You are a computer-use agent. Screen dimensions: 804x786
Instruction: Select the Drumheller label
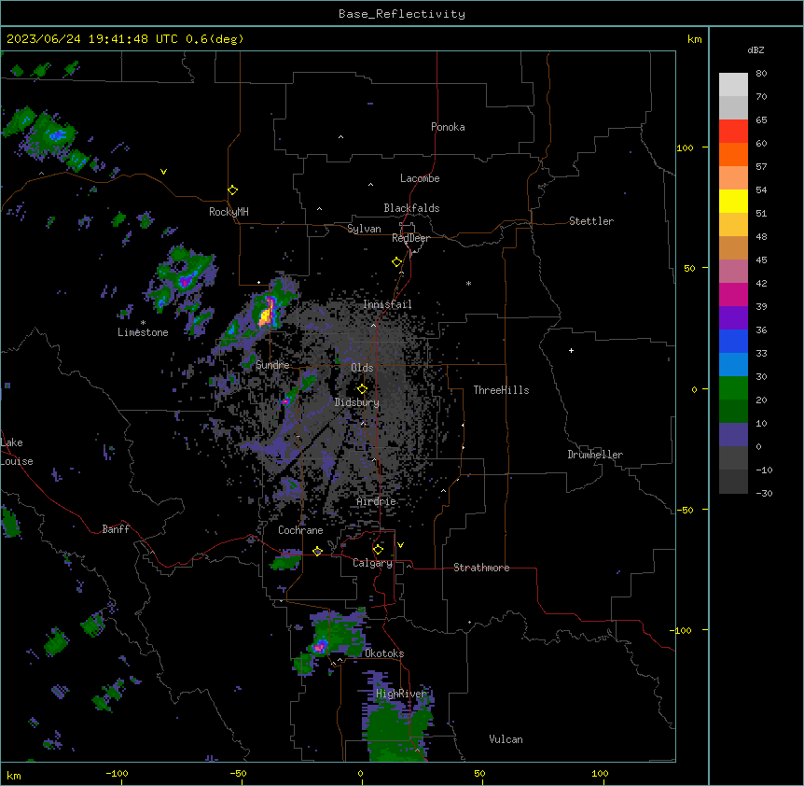[x=595, y=455]
